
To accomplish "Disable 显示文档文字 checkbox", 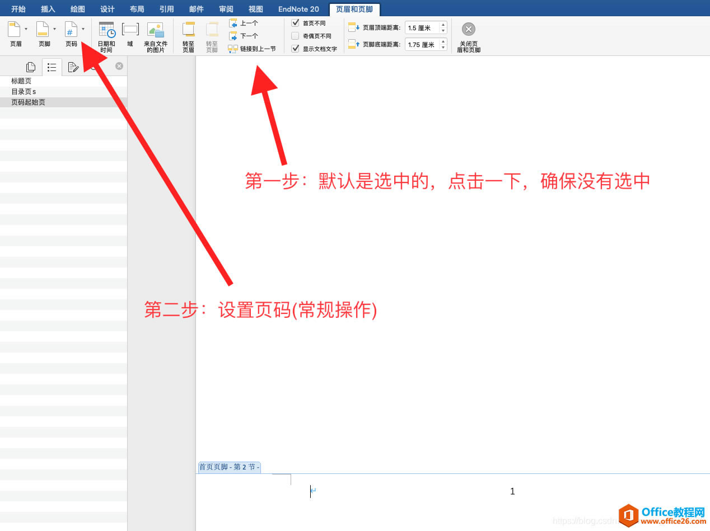I will 296,49.
